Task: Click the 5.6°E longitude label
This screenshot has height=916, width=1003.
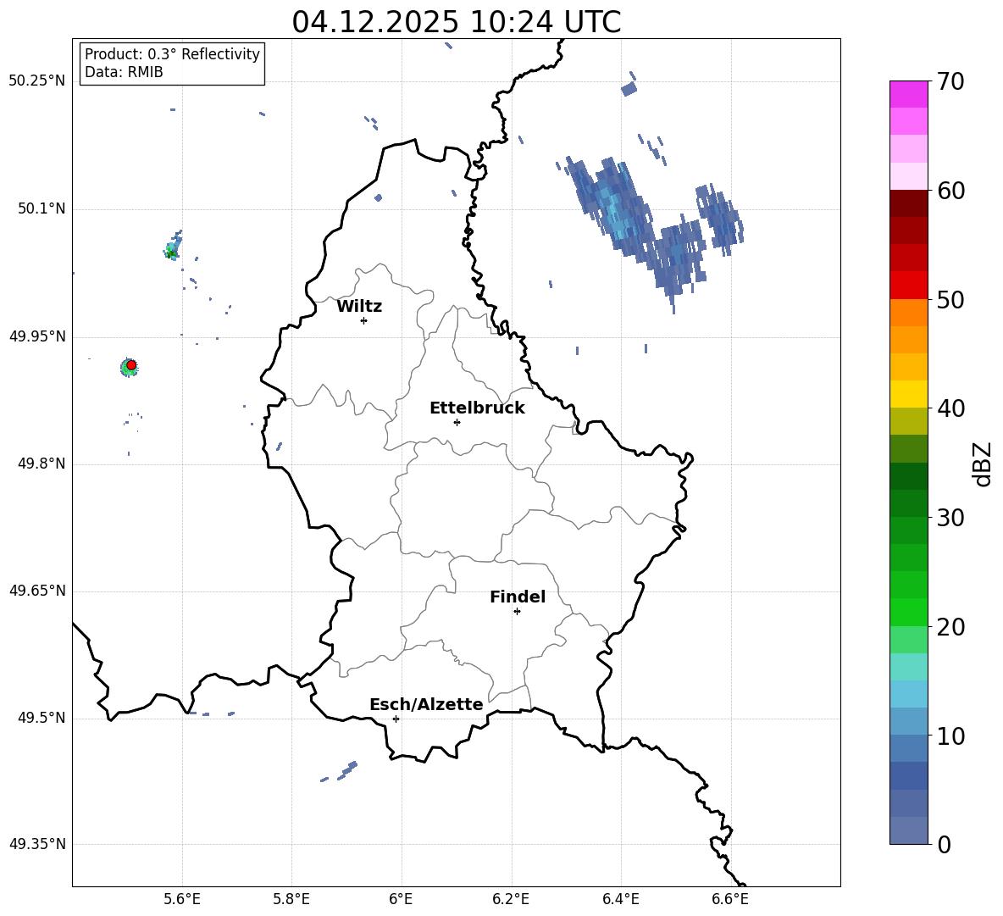Action: [x=182, y=900]
